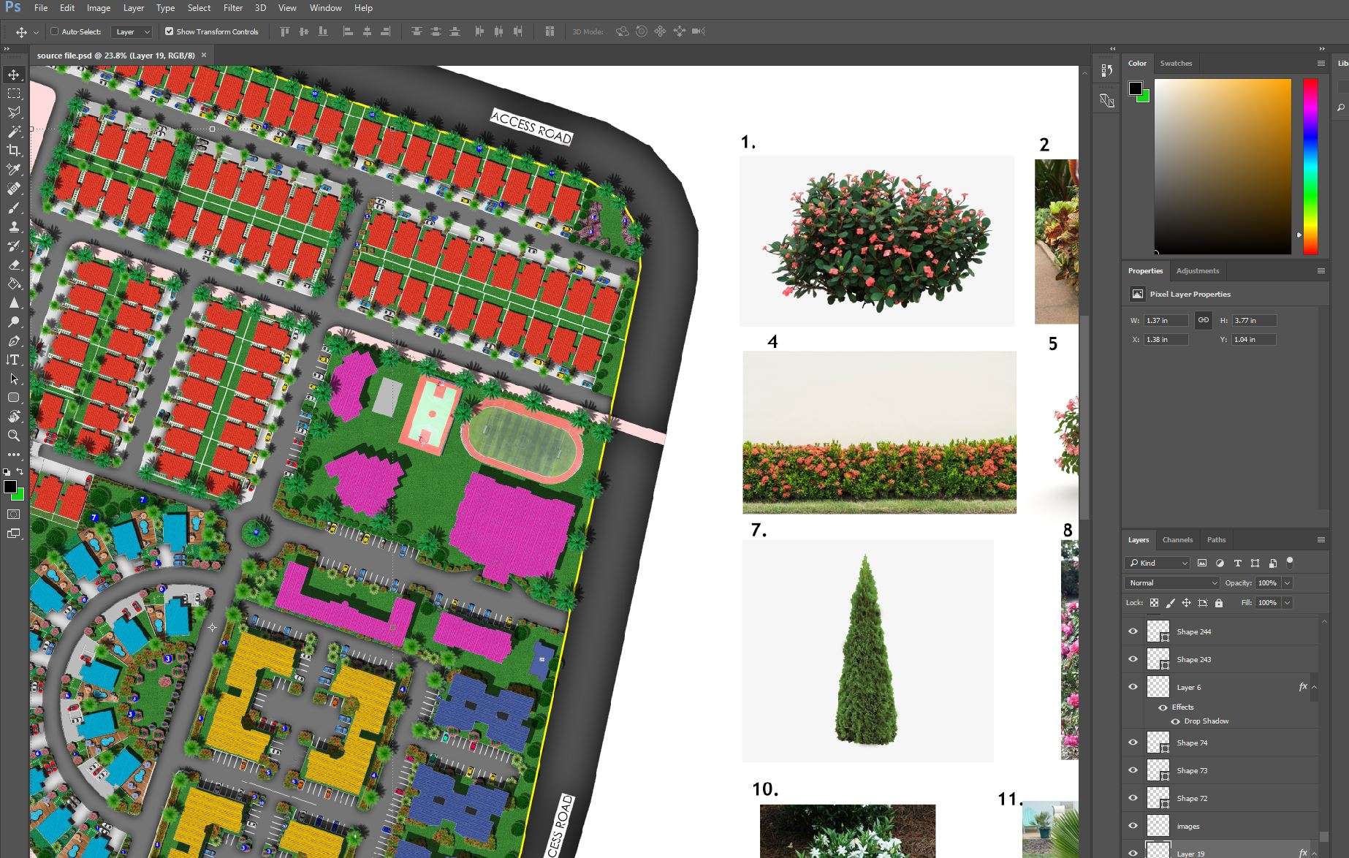Collapse Layer 6 effects list
Viewport: 1349px width, 858px height.
(1314, 687)
